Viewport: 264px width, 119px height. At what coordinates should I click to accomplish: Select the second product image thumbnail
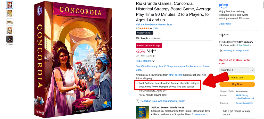pyautogui.click(x=10, y=14)
